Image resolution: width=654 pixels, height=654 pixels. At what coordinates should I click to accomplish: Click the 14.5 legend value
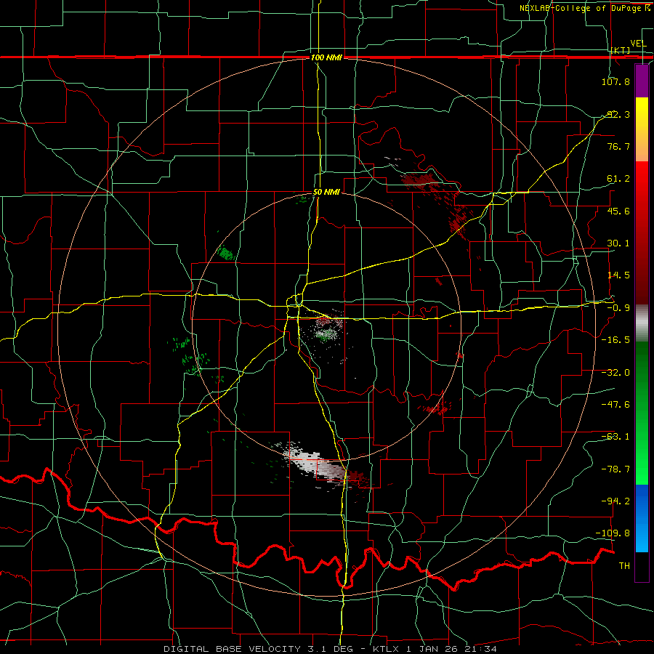[x=618, y=275]
